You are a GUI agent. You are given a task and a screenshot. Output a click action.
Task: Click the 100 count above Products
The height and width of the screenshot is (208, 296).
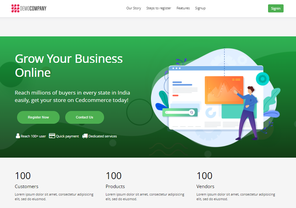coord(114,176)
